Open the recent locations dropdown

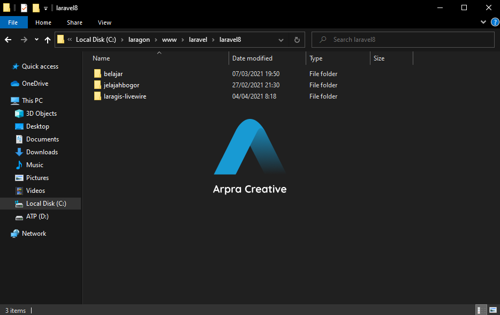[x=36, y=40]
